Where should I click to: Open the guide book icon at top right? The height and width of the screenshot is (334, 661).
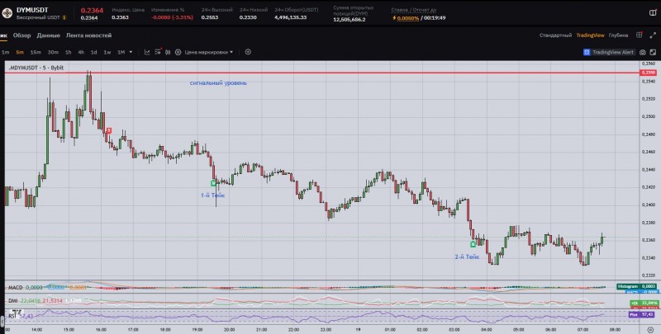[x=653, y=12]
